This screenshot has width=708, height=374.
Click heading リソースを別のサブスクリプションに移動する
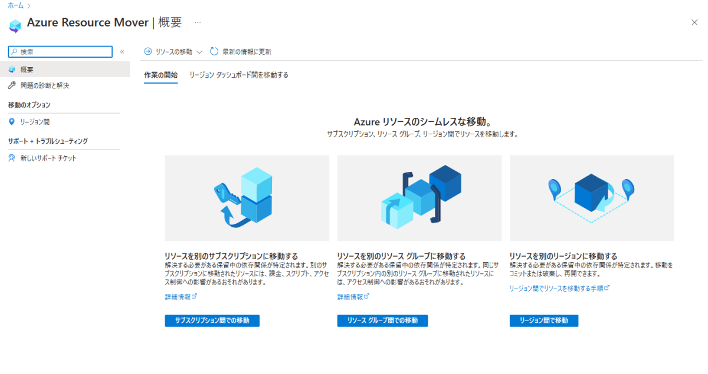(231, 256)
